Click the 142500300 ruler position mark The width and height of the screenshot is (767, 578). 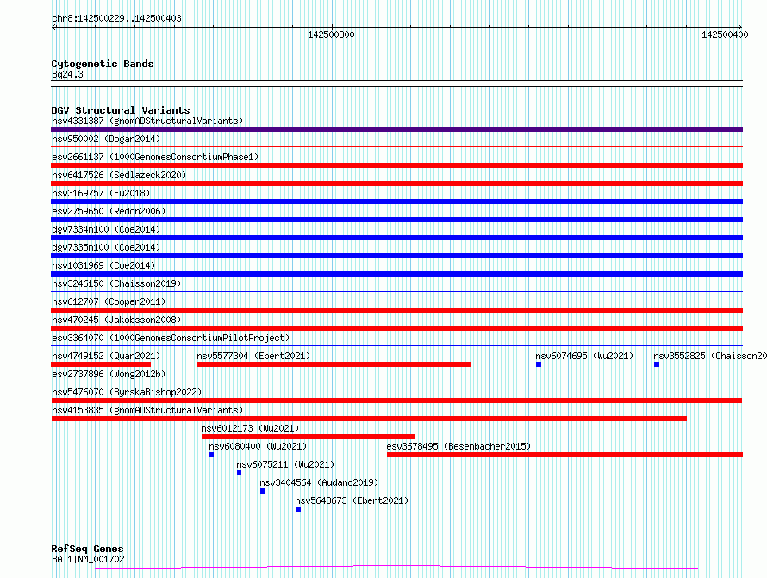(331, 34)
